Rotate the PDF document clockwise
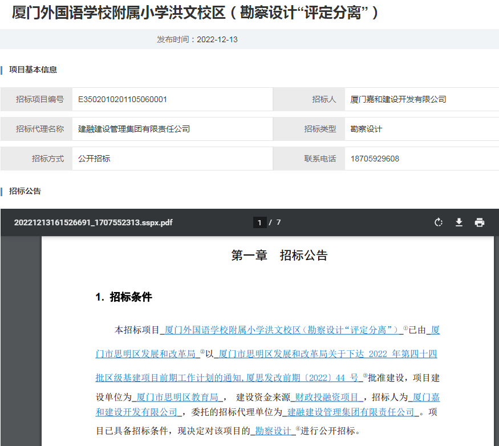Screen dimensions: 499x446 click(438, 222)
